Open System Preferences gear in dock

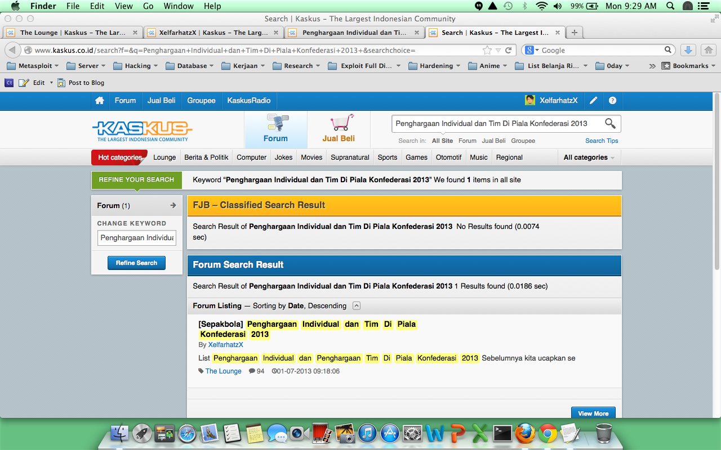click(412, 434)
